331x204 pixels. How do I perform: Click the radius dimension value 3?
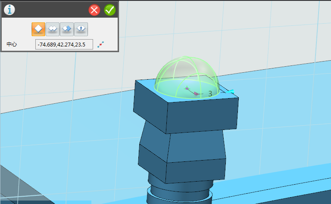tap(210, 93)
